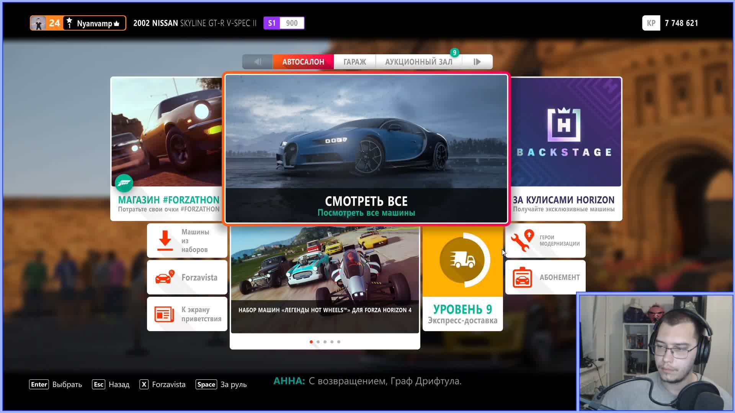Select the second carousel dot
The width and height of the screenshot is (735, 413).
(318, 342)
